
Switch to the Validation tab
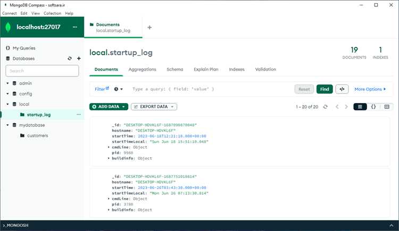coord(265,70)
